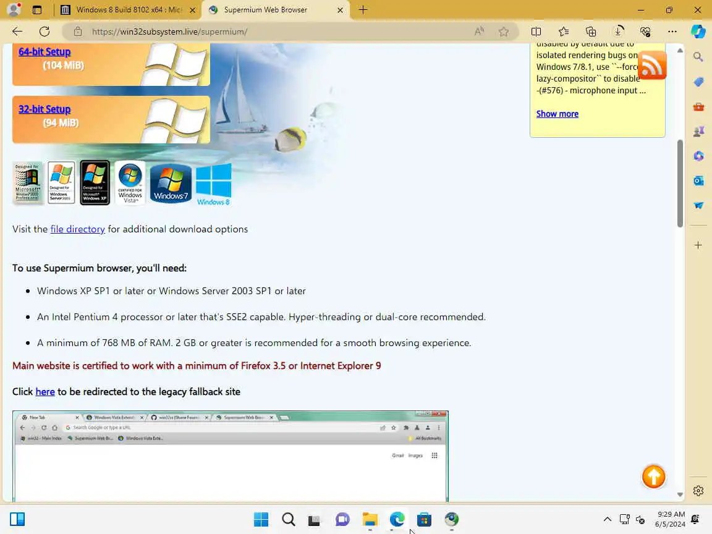This screenshot has width=712, height=534.
Task: Open Microsoft Store from taskbar
Action: pos(424,519)
